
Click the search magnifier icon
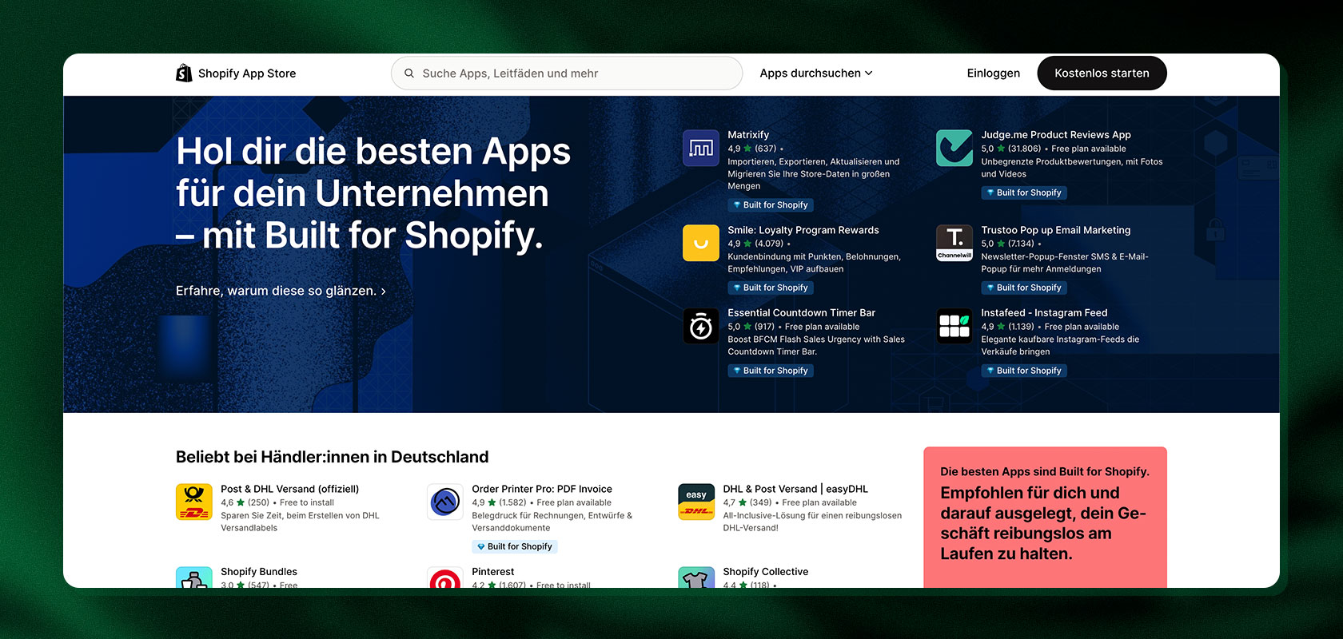409,73
